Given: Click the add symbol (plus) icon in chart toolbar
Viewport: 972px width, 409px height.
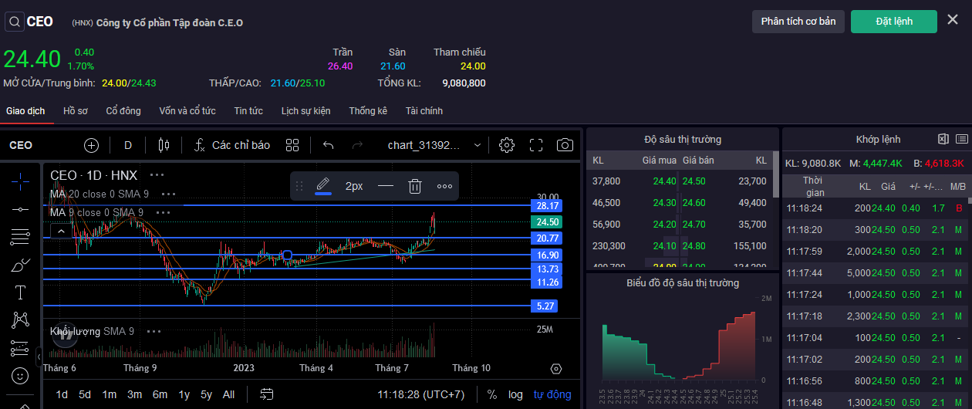Looking at the screenshot, I should click(92, 145).
